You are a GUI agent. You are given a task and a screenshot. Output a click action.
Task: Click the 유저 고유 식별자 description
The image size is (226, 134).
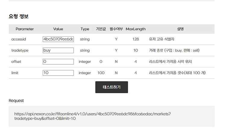162,39
